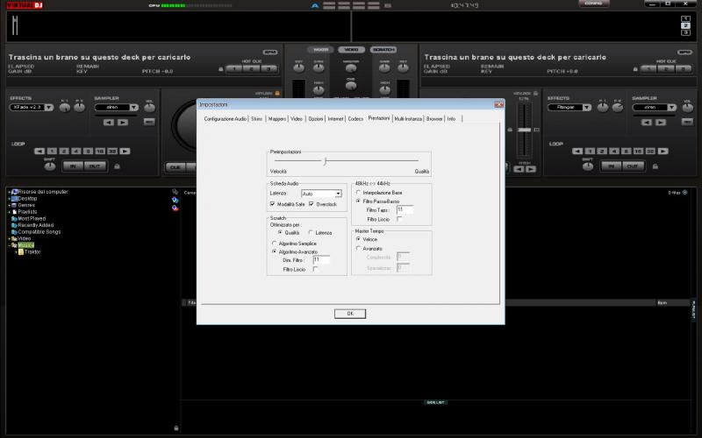702x438 pixels.
Task: Click left deck loop IN button
Action: tap(73, 166)
